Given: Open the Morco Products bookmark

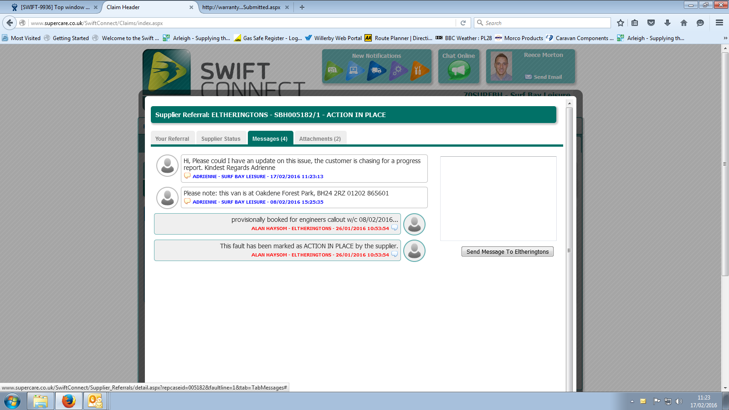Looking at the screenshot, I should click(519, 38).
